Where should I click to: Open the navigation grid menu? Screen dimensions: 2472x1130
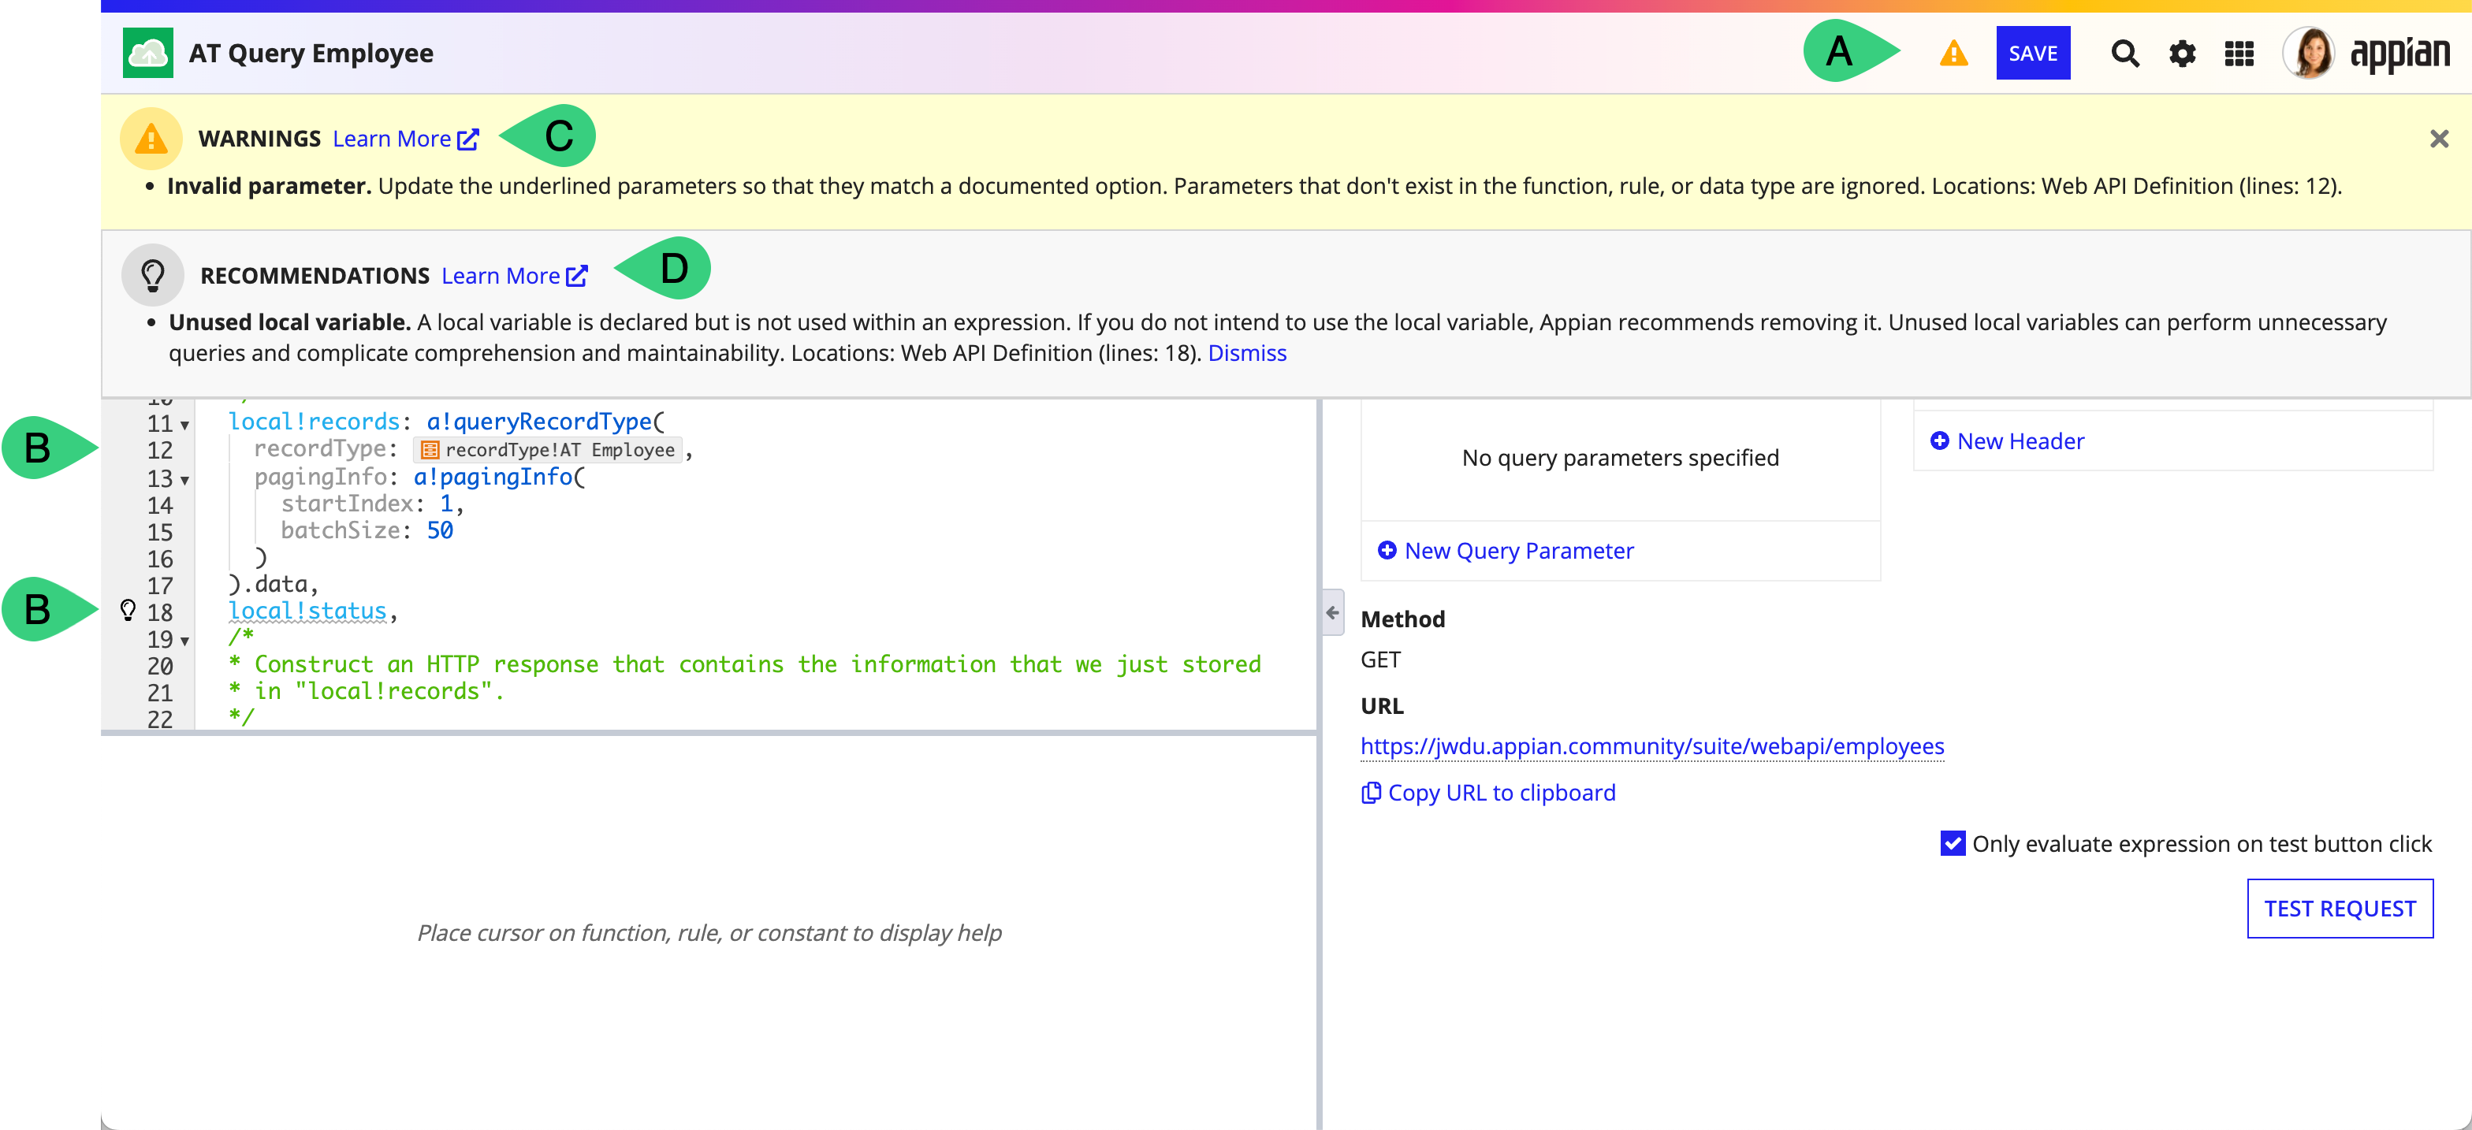point(2239,54)
